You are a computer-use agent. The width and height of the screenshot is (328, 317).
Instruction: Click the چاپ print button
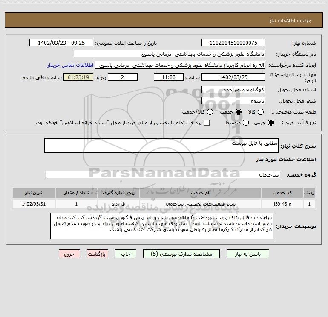[x=126, y=254]
